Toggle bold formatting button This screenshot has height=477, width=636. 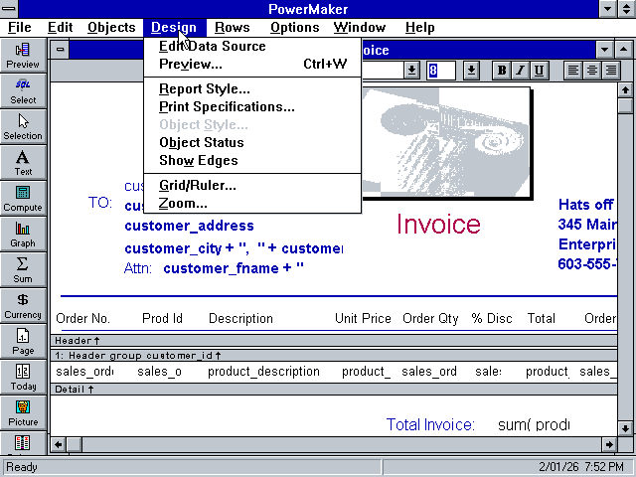pyautogui.click(x=502, y=71)
